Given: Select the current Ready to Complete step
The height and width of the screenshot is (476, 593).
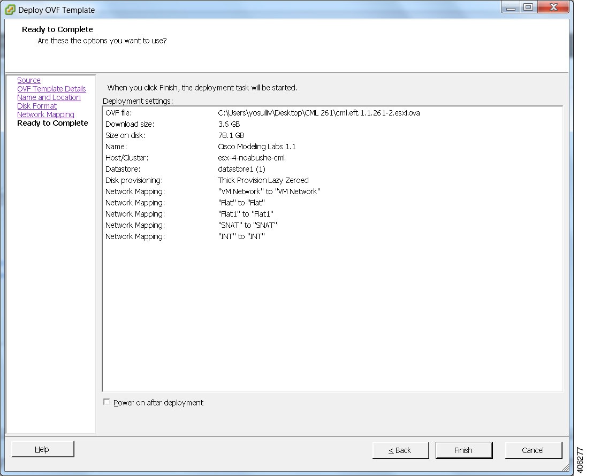Looking at the screenshot, I should point(52,123).
